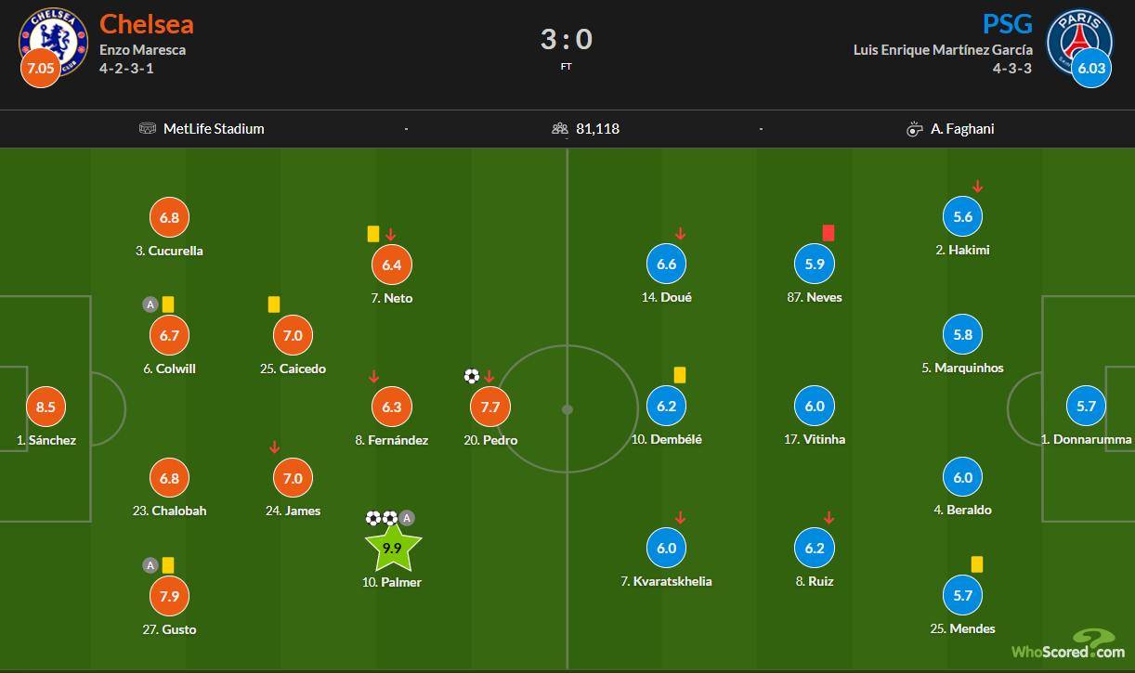The image size is (1135, 673).
Task: Click the attendance crowd icon
Action: pyautogui.click(x=559, y=129)
